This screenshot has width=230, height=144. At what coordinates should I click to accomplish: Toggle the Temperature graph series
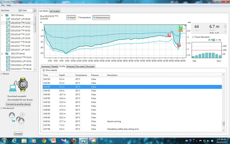pyautogui.click(x=84, y=18)
